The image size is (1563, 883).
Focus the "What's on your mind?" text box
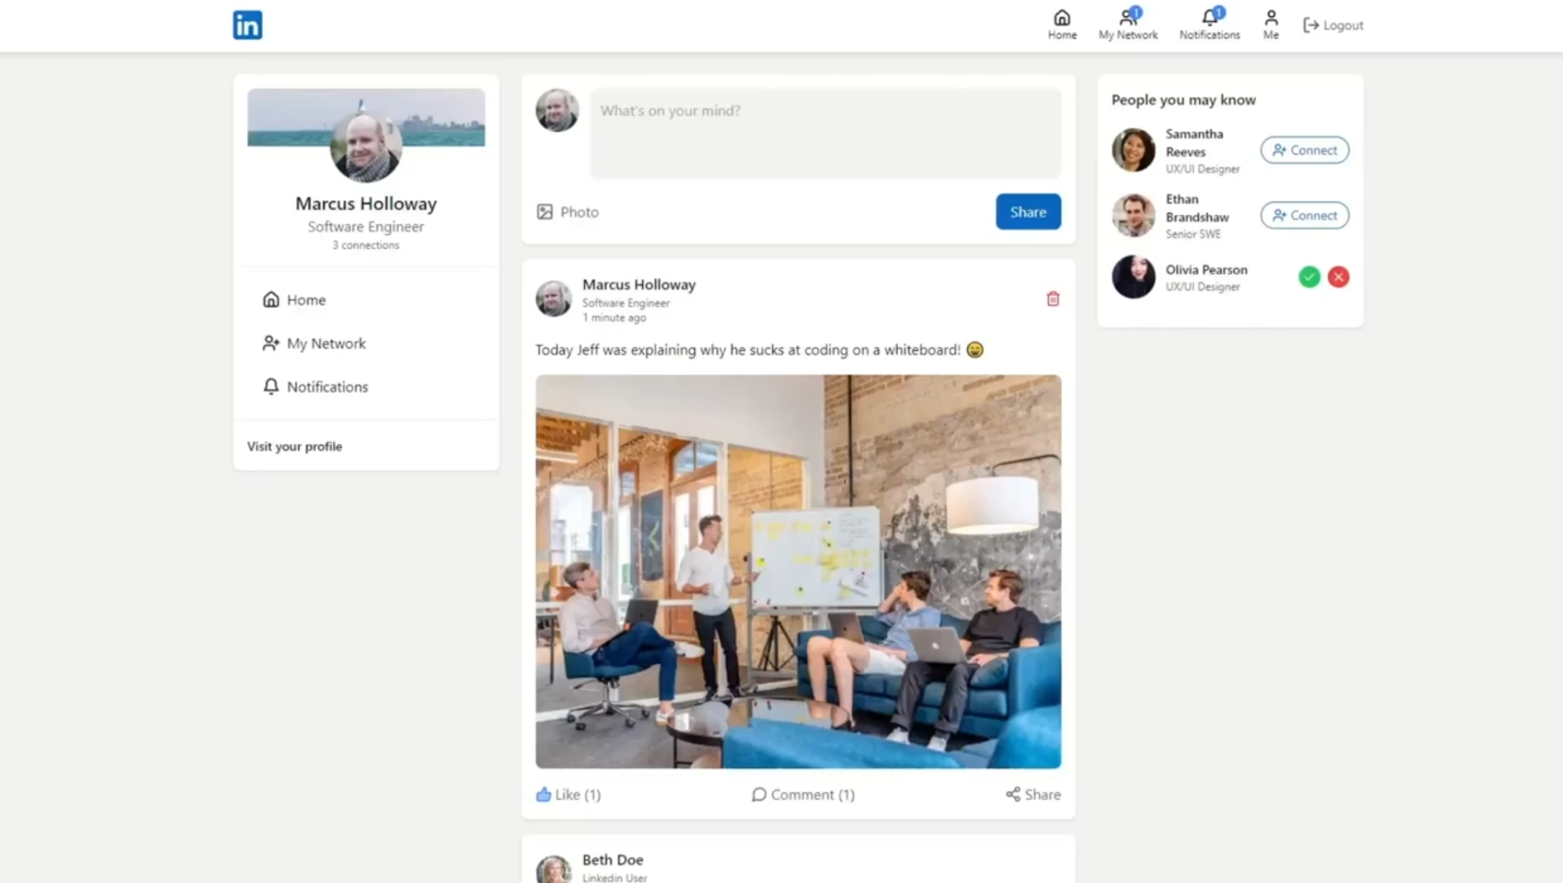click(x=824, y=133)
